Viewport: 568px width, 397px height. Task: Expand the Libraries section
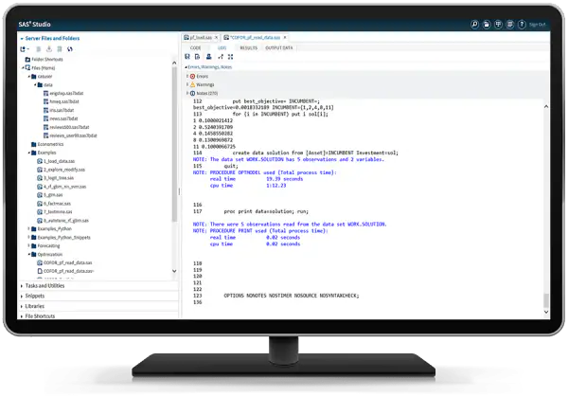point(22,306)
